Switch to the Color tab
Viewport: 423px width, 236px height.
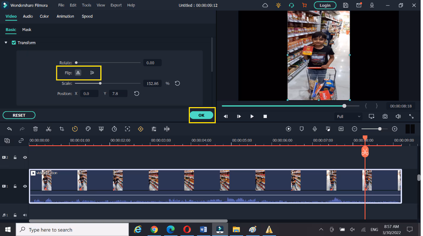click(44, 16)
